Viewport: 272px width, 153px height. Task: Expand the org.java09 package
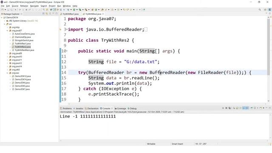coord(8,54)
